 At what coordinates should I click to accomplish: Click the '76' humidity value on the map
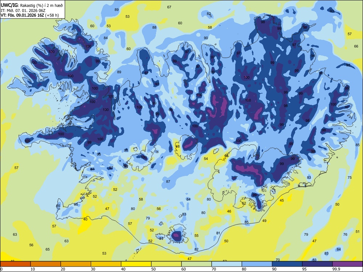pyautogui.click(x=345, y=235)
